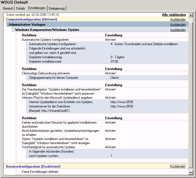Image resolution: width=196 pixels, height=178 pixels.
Task: Select the Computerkonfiguration (Aktiviert) heading
Action: tap(32, 19)
